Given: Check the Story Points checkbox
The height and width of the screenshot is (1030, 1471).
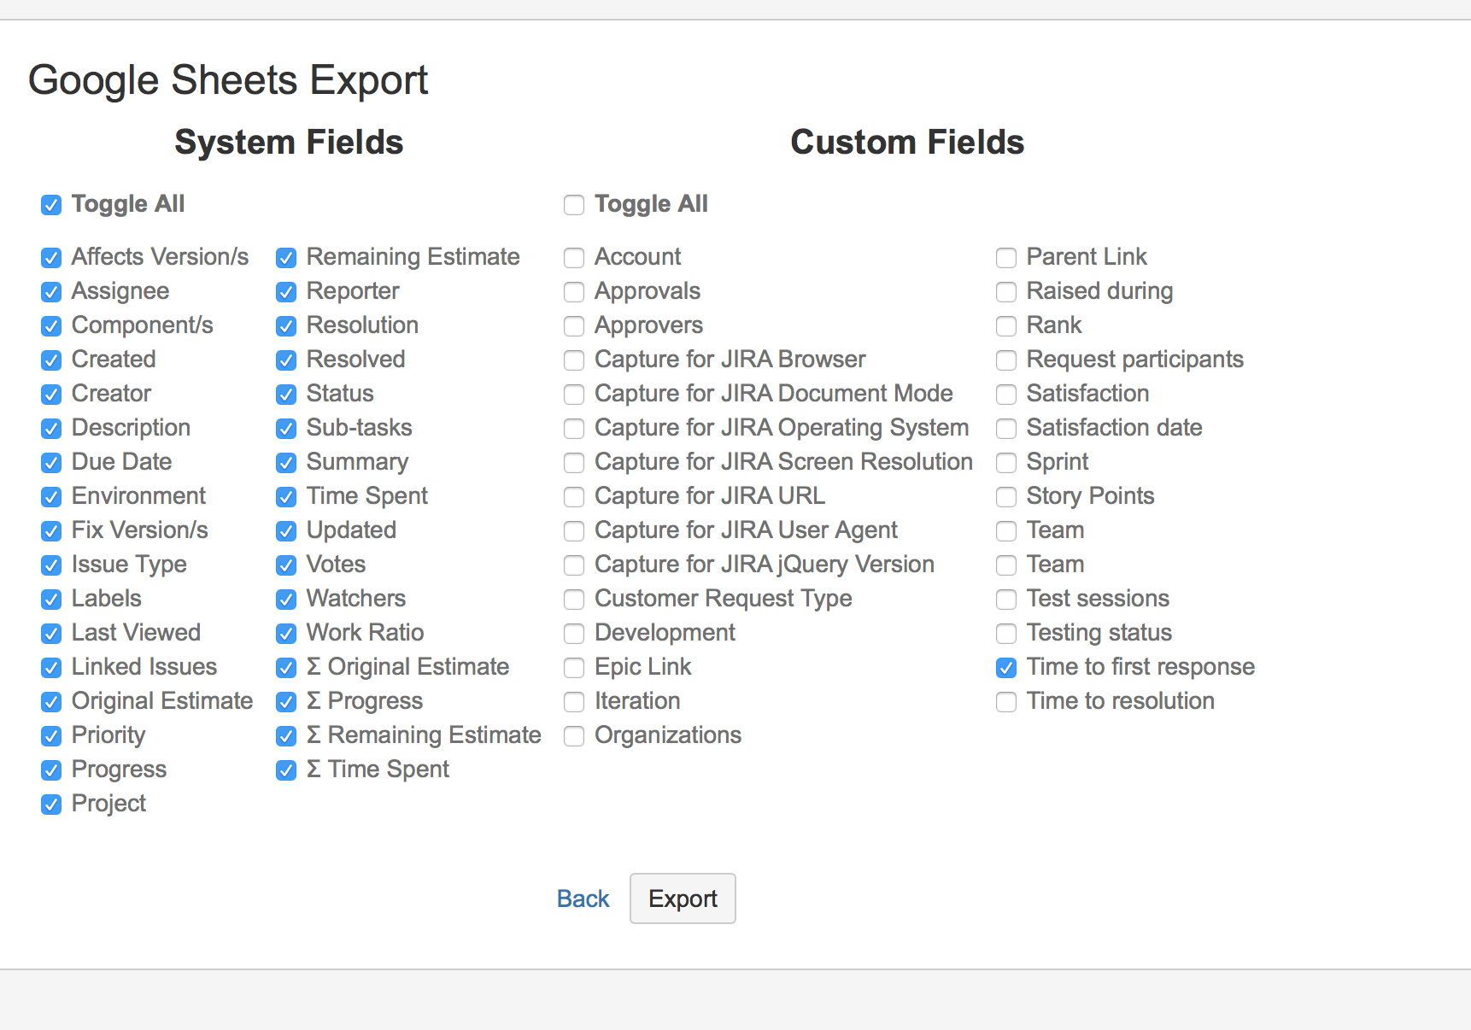Looking at the screenshot, I should pyautogui.click(x=1006, y=497).
